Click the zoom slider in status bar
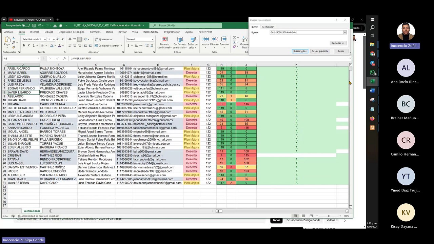 [329, 216]
